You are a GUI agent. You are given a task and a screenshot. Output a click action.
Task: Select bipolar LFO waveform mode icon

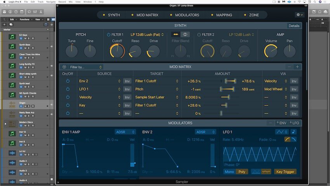click(x=266, y=172)
